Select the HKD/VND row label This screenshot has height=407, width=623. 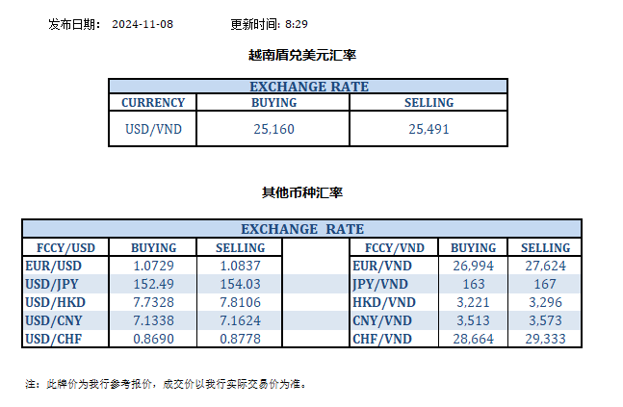382,301
